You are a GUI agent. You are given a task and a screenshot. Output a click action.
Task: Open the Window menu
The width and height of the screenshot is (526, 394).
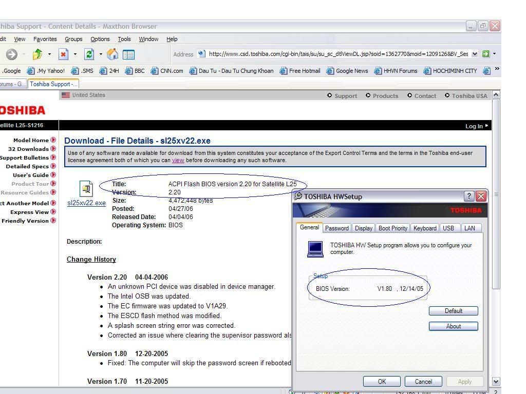click(x=148, y=39)
